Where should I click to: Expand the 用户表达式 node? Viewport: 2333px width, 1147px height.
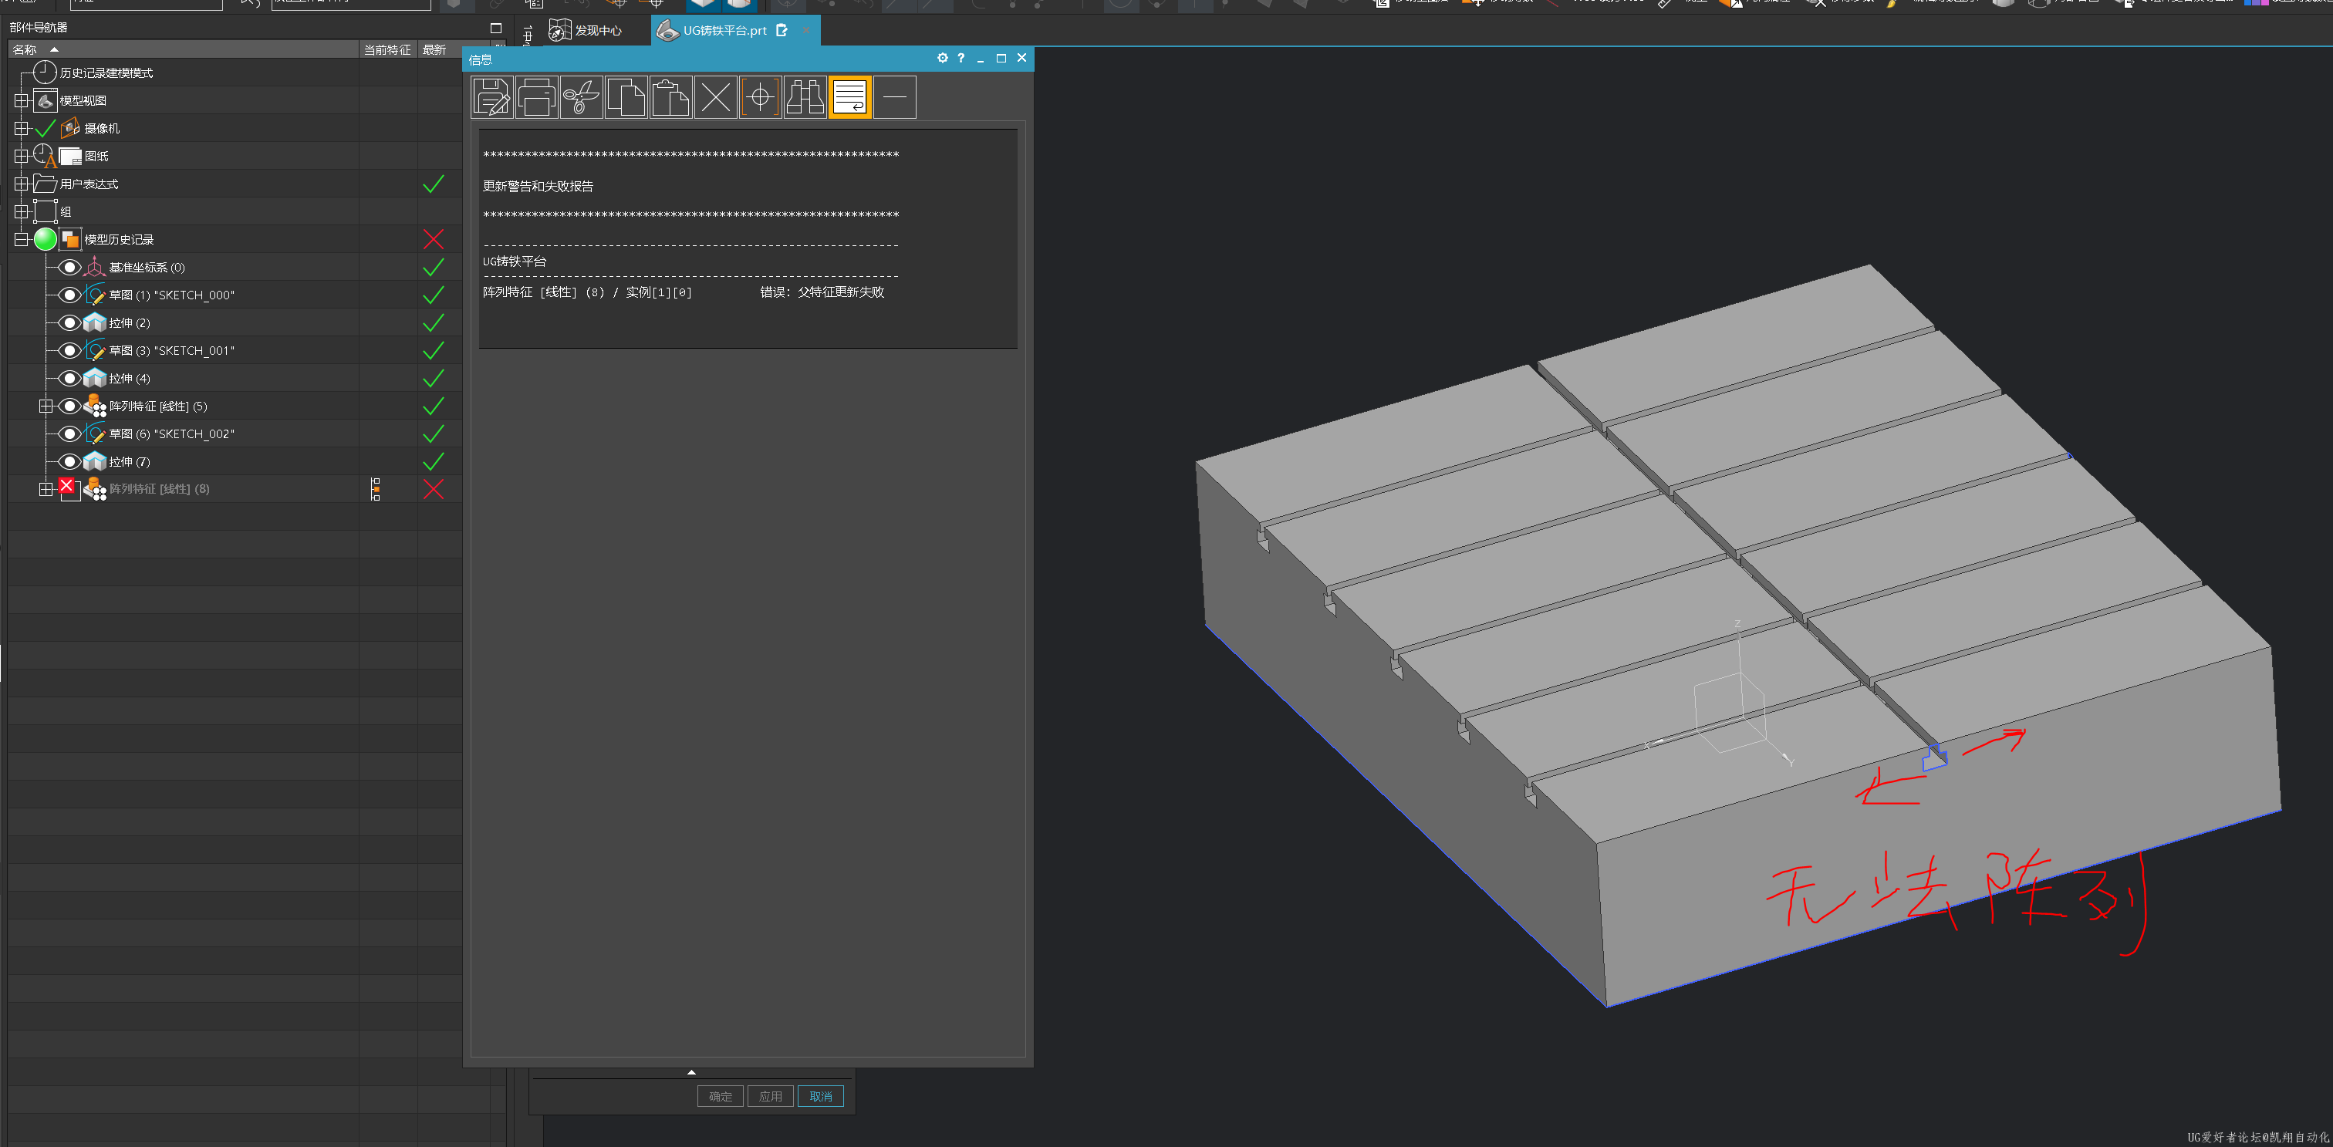22,184
